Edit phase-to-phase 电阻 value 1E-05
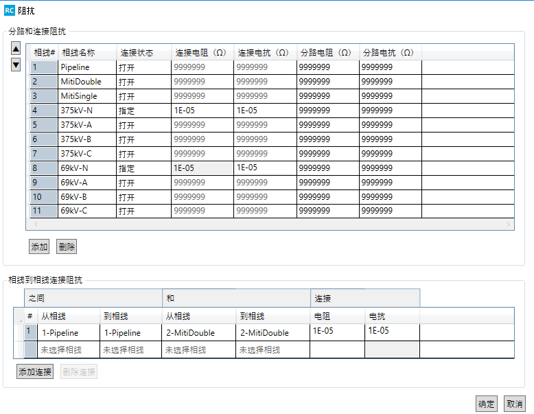This screenshot has width=534, height=414. (337, 332)
